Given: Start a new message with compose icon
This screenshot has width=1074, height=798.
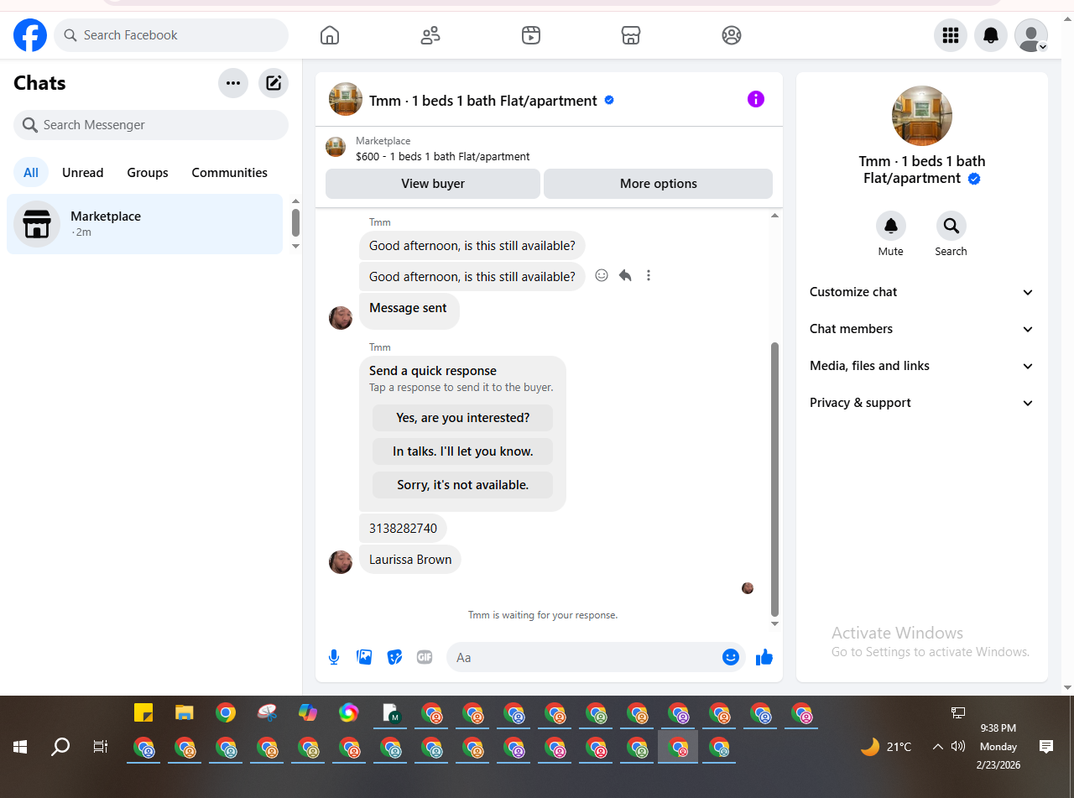Looking at the screenshot, I should (x=274, y=83).
